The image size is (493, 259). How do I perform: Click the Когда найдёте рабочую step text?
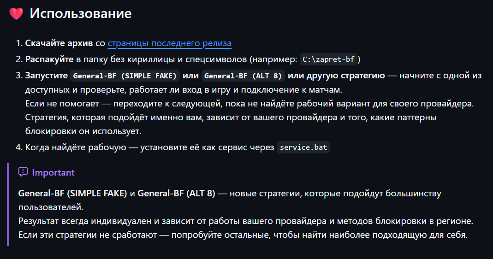pyautogui.click(x=76, y=147)
